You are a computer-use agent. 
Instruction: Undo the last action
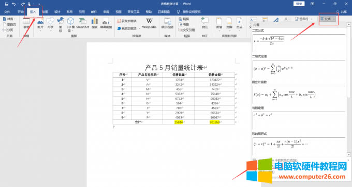coord(13,4)
